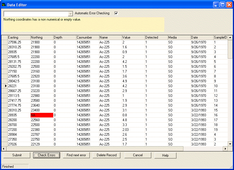Click the Help button
Viewport: 234px width, 170px height.
point(165,155)
